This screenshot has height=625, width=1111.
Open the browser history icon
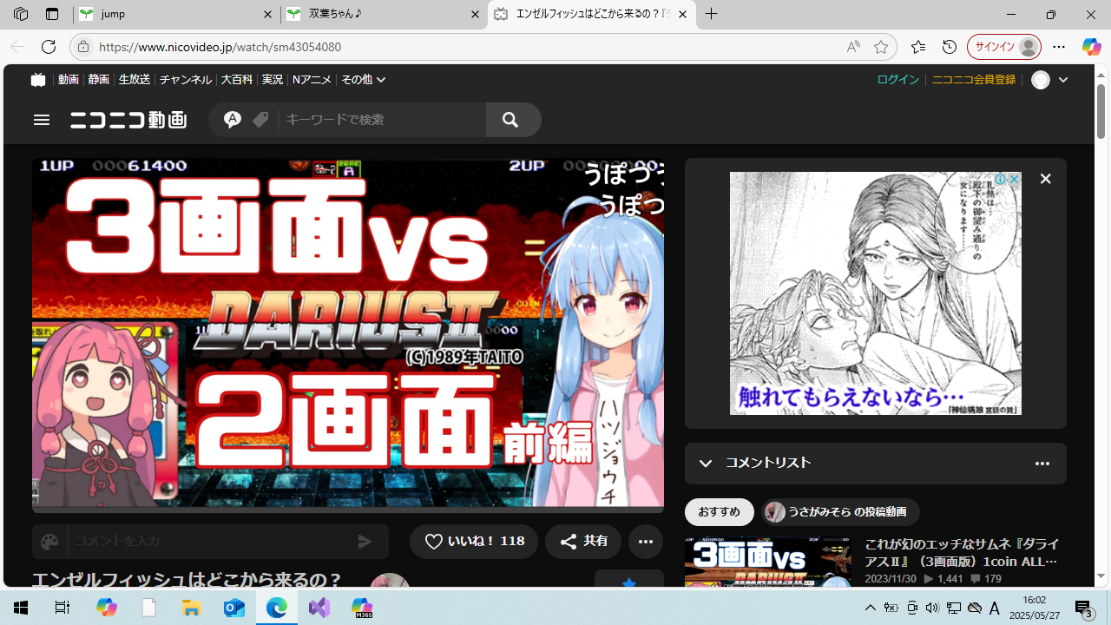(950, 47)
